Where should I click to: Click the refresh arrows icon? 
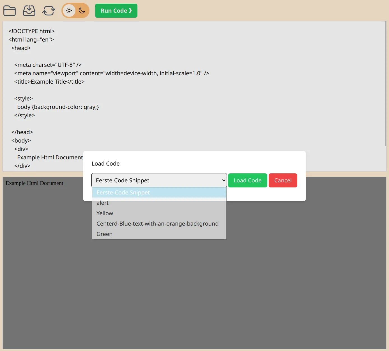[49, 11]
